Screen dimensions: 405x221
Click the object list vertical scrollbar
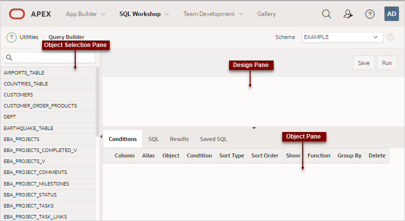coord(97,102)
